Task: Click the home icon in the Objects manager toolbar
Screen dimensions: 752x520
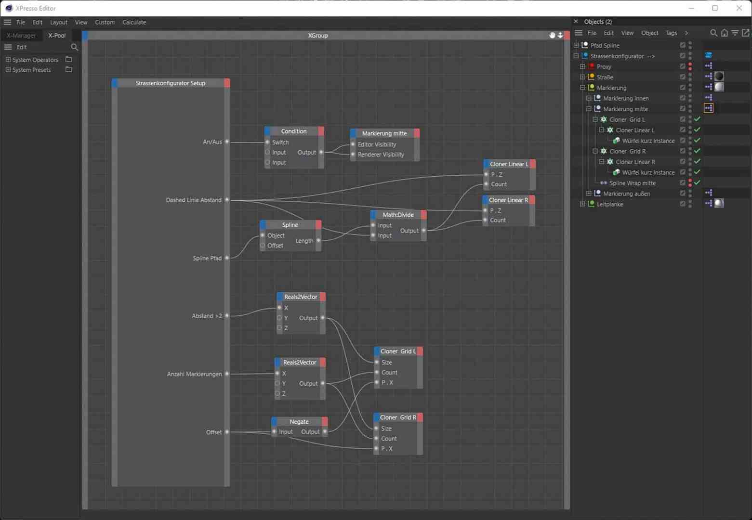Action: tap(725, 33)
